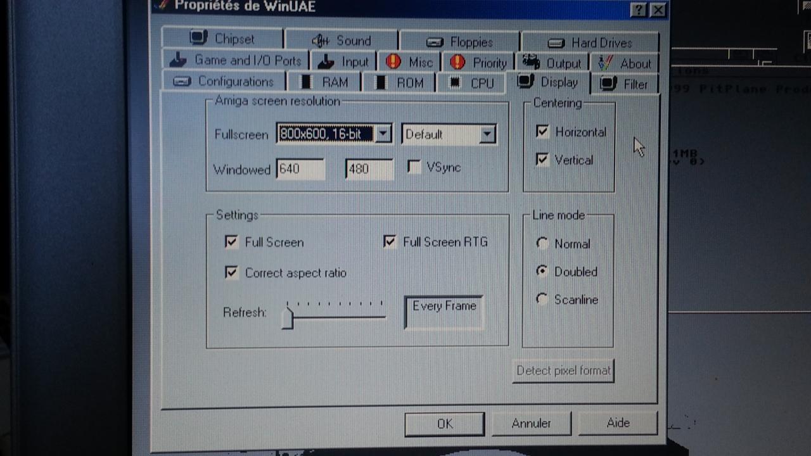Click the red exclamation icon on Priority tab
Screen dimensions: 811x456
coord(457,63)
